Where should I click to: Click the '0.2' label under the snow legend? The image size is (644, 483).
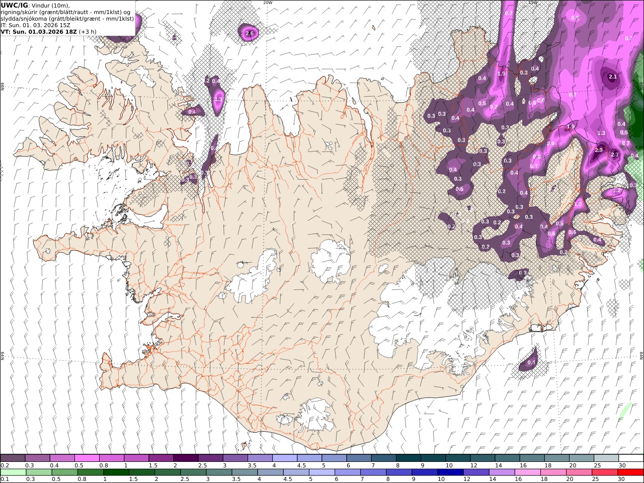coord(4,465)
